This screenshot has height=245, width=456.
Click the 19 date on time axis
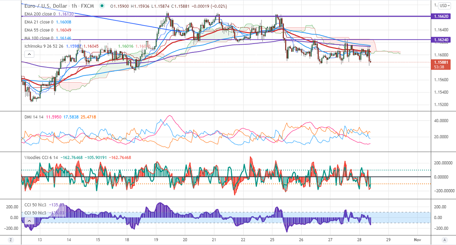[x=156, y=239]
